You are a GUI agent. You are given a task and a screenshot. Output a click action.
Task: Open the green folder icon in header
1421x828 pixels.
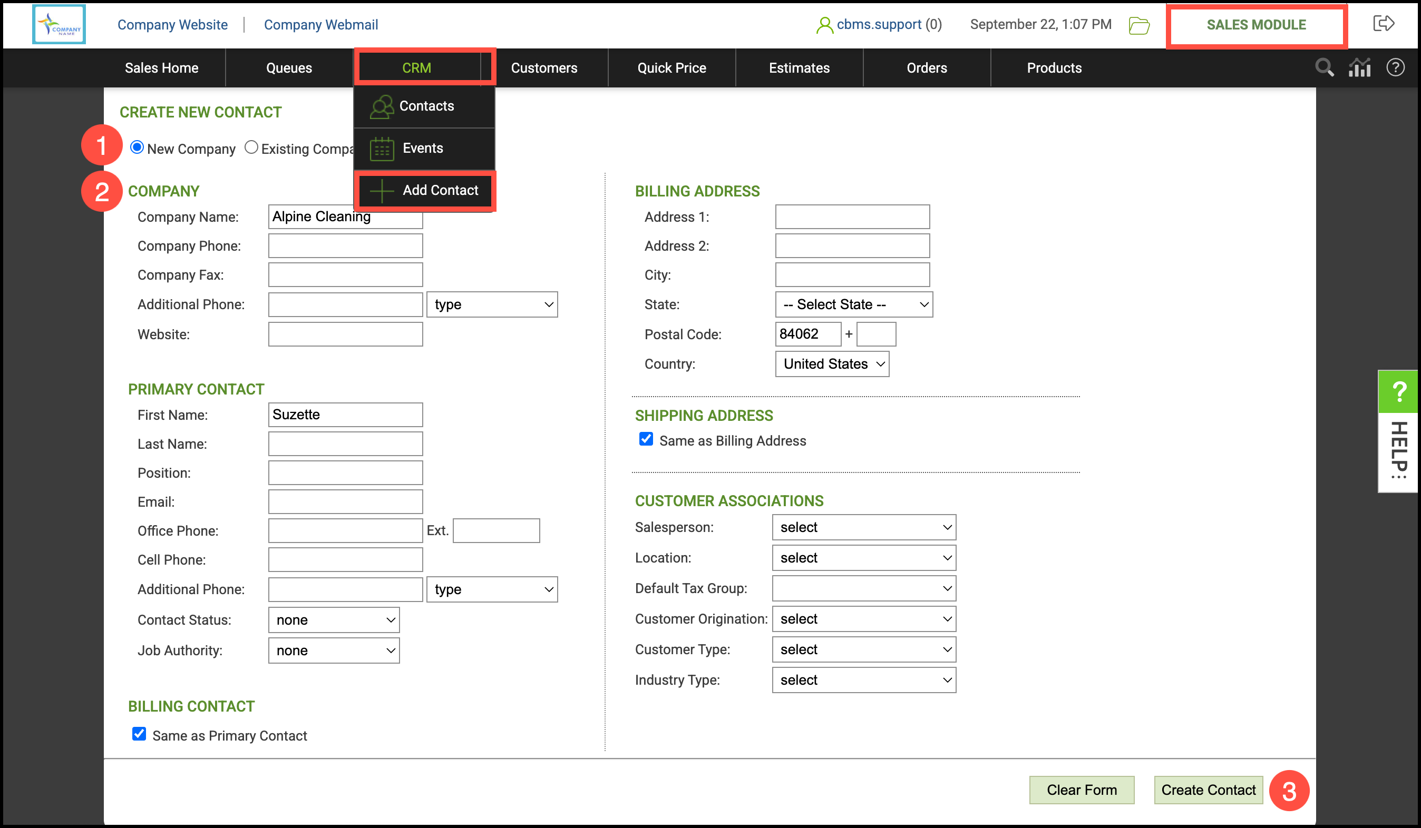click(1139, 25)
